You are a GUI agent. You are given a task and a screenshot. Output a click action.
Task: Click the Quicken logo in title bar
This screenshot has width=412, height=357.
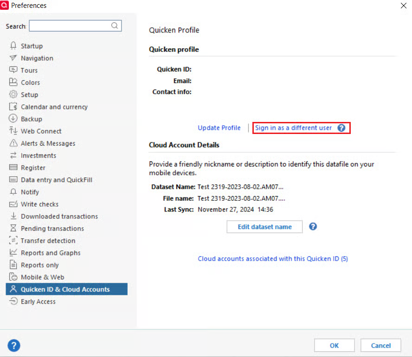(5, 5)
